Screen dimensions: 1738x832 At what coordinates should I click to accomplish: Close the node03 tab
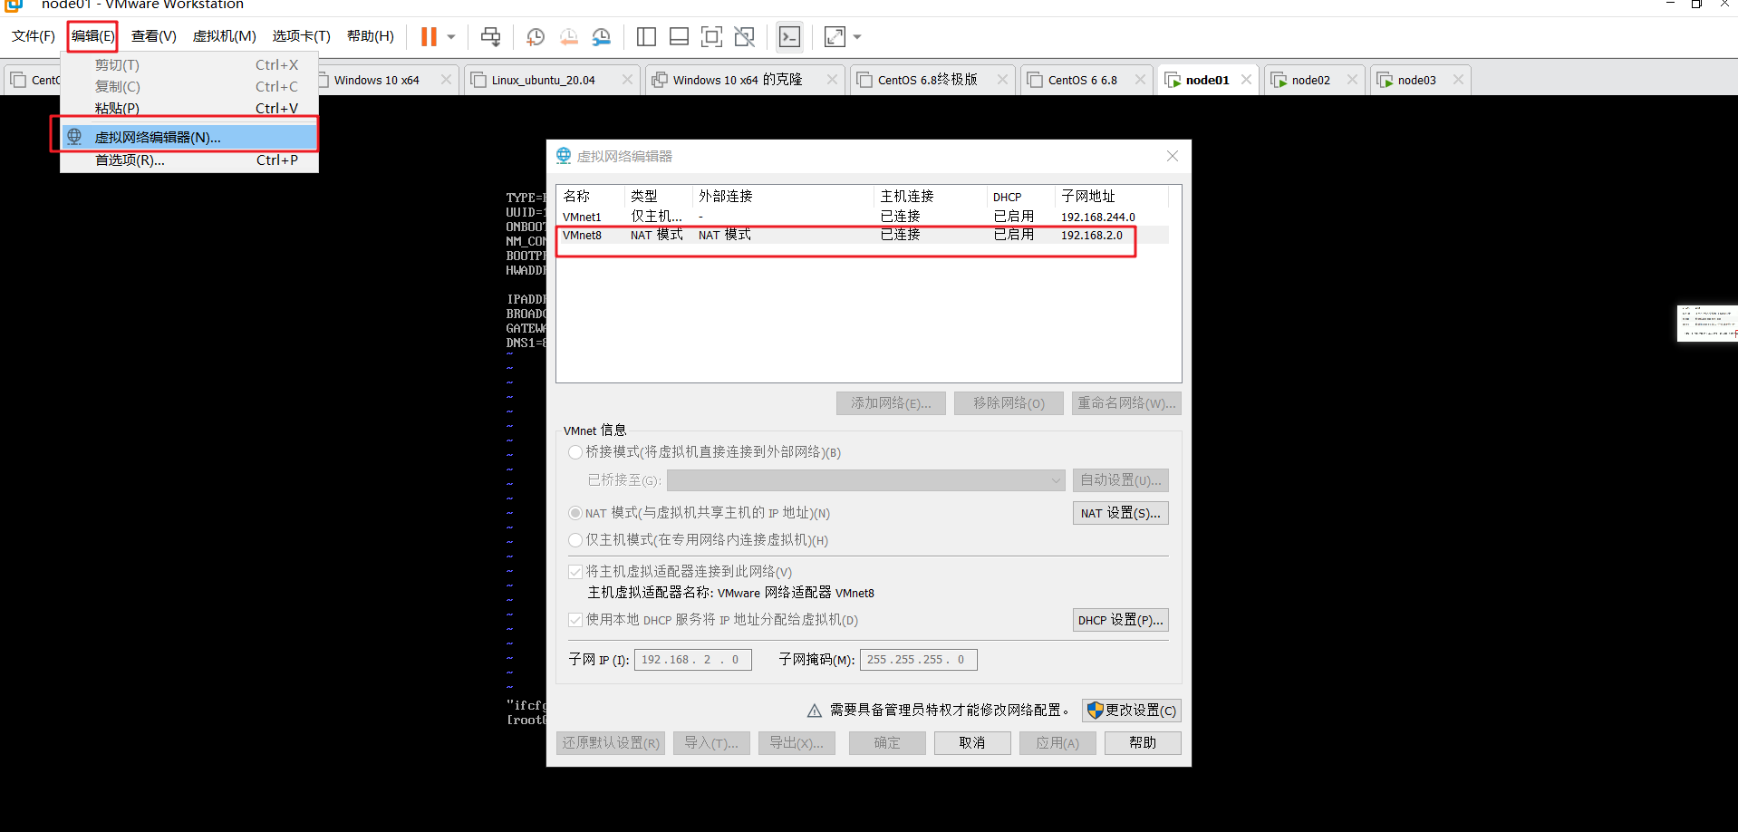1458,80
